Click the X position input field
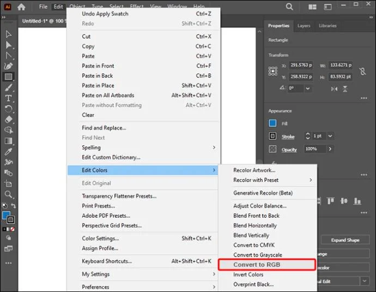The image size is (376, 292). [301, 65]
